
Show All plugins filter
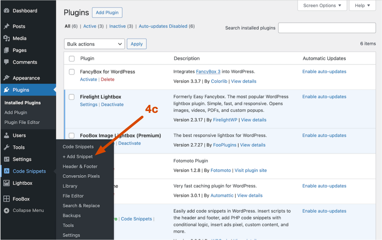pyautogui.click(x=67, y=26)
